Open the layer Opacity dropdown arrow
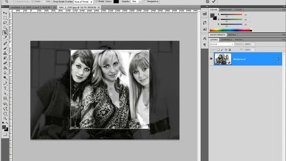 pos(253,44)
